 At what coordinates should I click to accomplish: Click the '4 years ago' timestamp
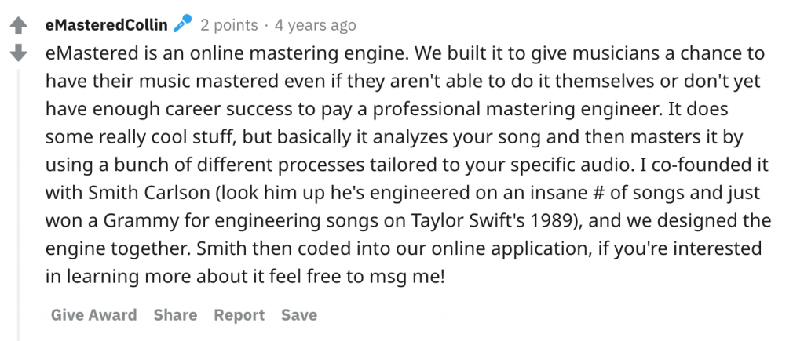[x=316, y=25]
